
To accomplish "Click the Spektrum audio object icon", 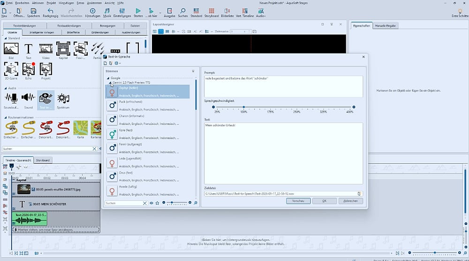I will click(63, 98).
